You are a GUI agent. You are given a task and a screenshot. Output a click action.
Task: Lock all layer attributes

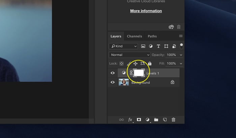click(150, 63)
